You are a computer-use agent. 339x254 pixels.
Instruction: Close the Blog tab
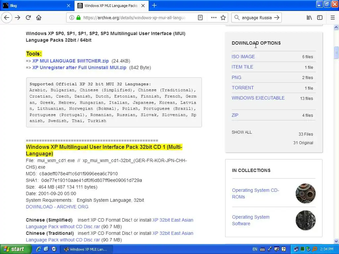pos(68,6)
